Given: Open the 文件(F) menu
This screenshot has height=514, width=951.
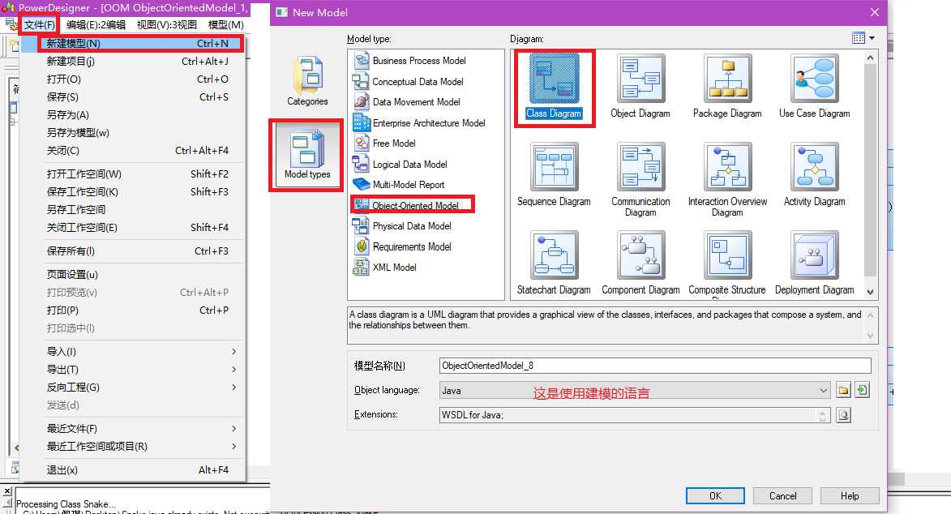Looking at the screenshot, I should tap(40, 25).
